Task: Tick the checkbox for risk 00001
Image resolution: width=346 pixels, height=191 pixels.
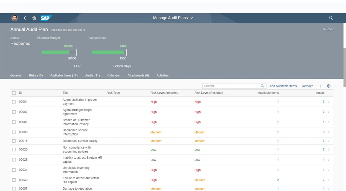Action: 14,102
